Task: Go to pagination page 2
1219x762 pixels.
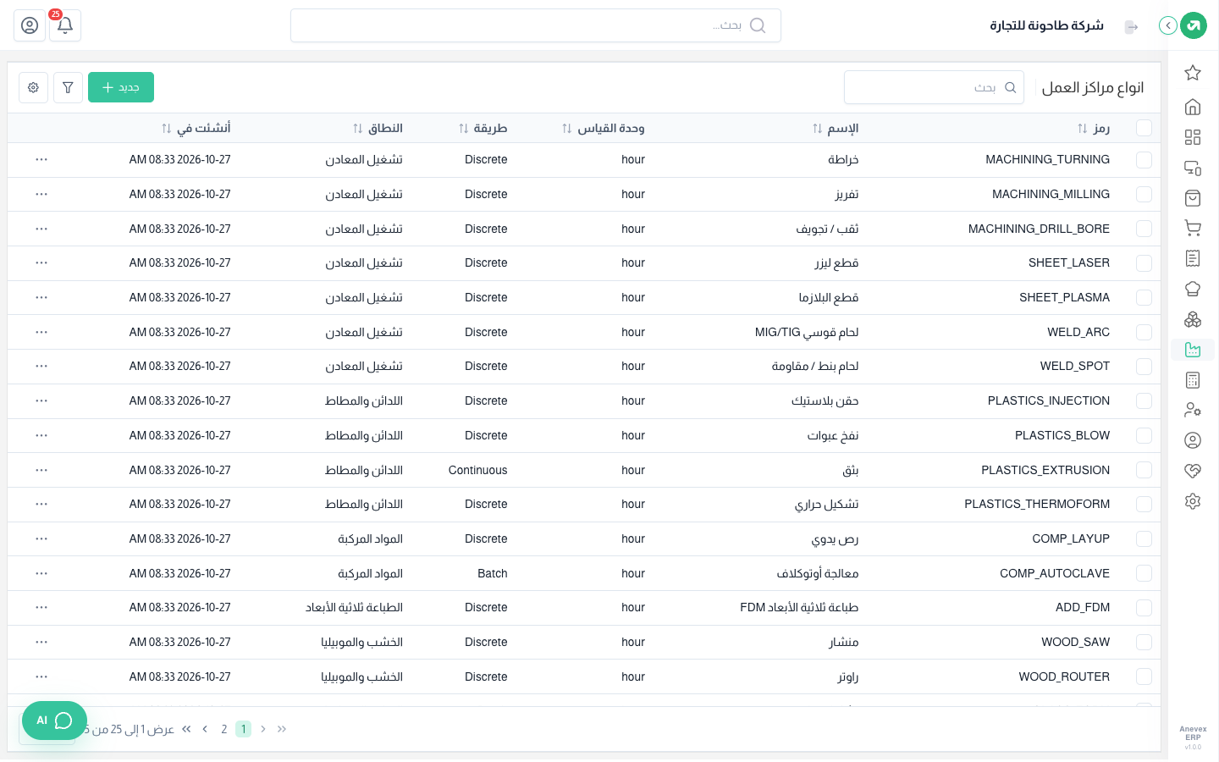Action: point(223,729)
